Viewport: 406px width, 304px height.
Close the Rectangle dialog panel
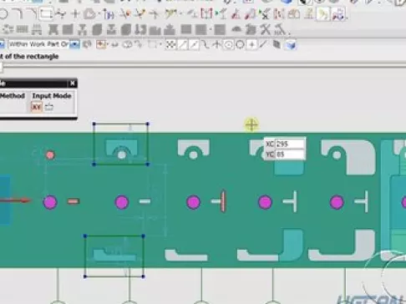73,83
